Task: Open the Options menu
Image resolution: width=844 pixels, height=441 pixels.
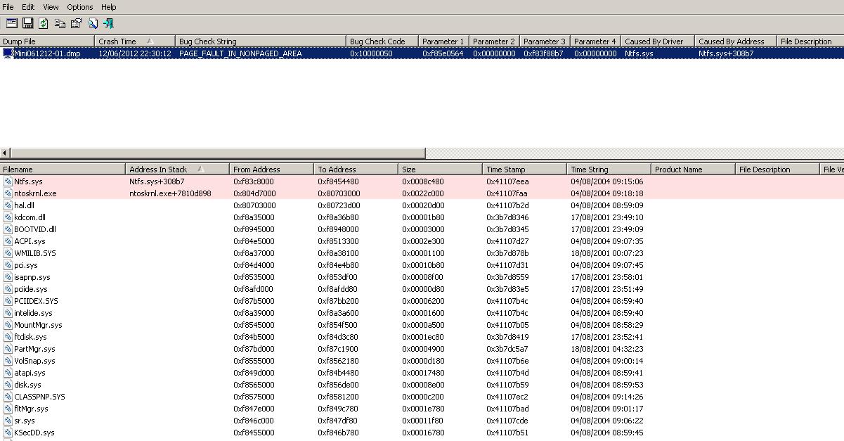Action: pos(80,7)
